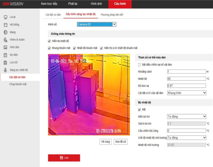Expand the Kiểu bù trừ dropdown
Viewport: 213px width, 167px height.
pos(186,117)
